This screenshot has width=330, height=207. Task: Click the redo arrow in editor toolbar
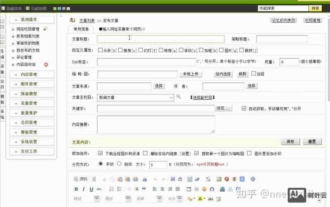[163, 179]
